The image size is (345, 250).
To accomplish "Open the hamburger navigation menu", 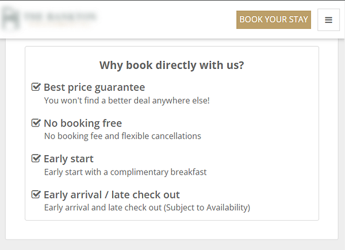I will 328,20.
